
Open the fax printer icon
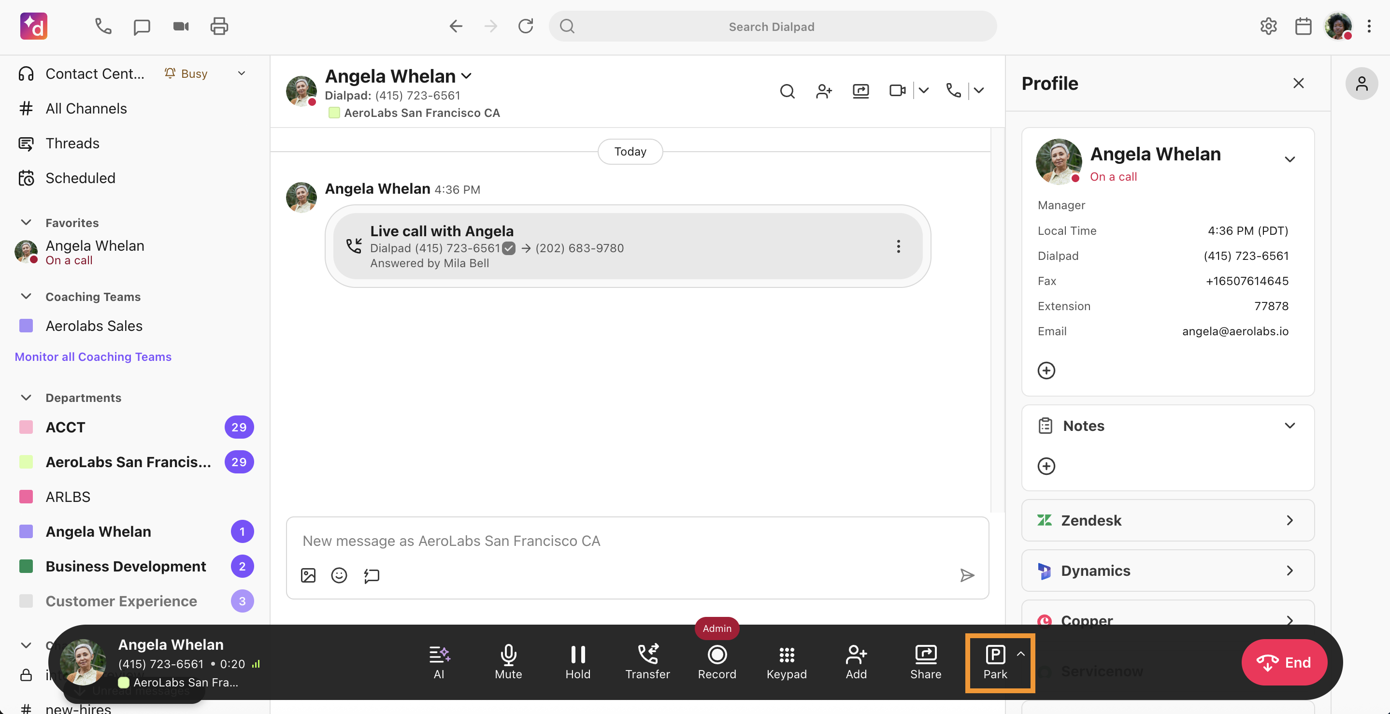219,27
